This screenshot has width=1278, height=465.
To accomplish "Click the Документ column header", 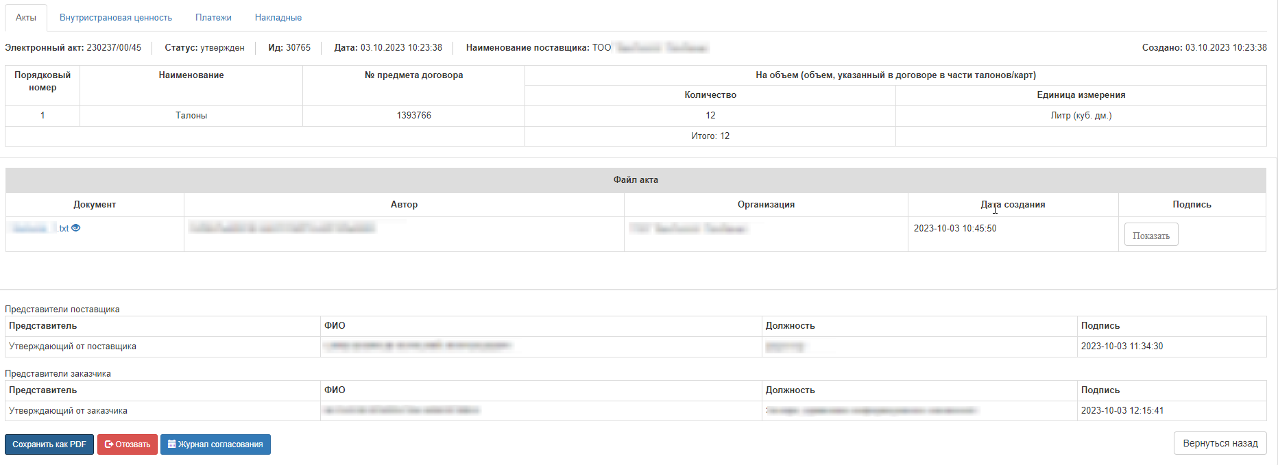I will click(95, 205).
